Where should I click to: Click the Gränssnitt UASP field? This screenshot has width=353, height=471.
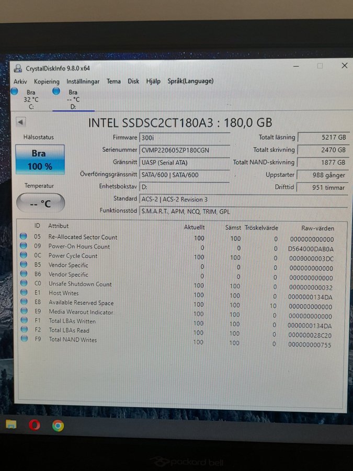click(x=185, y=163)
